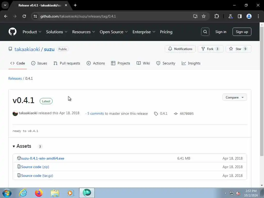Show hidden tray icons arrow
Screen dimensions: 264x198
click(225, 193)
